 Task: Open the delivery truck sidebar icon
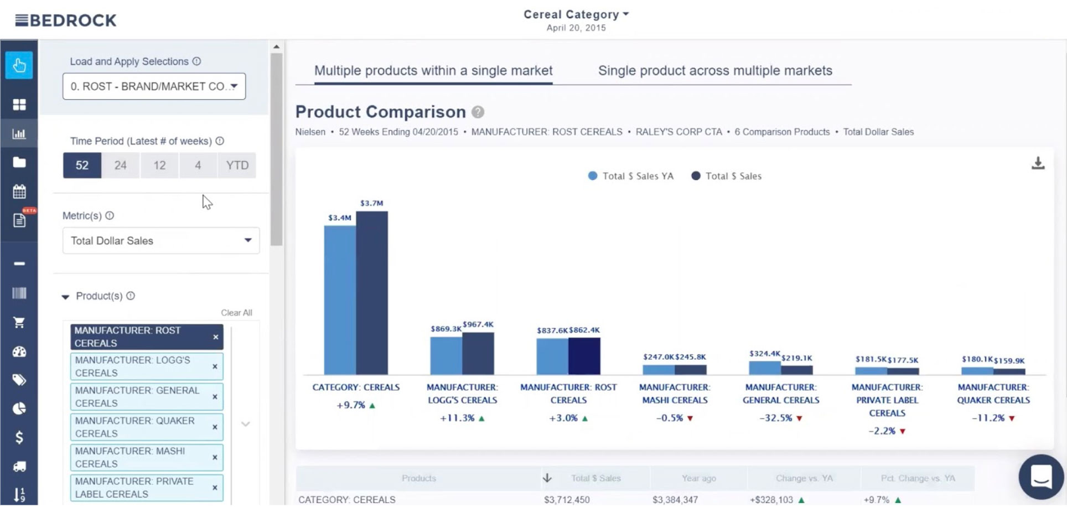(x=19, y=467)
